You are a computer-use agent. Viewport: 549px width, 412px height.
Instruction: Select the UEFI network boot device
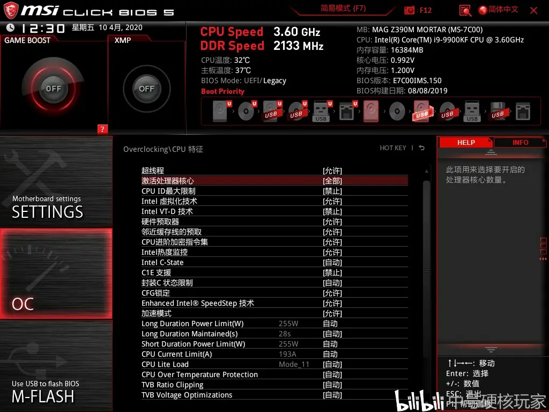point(348,111)
